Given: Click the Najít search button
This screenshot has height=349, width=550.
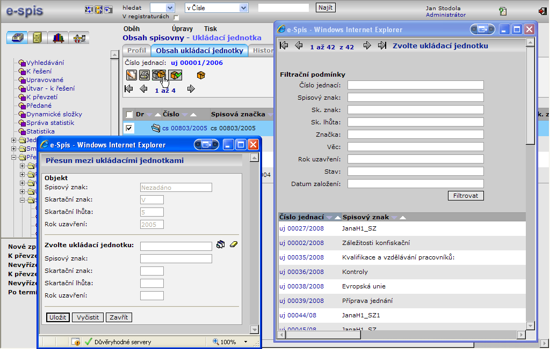Looking at the screenshot, I should [325, 8].
